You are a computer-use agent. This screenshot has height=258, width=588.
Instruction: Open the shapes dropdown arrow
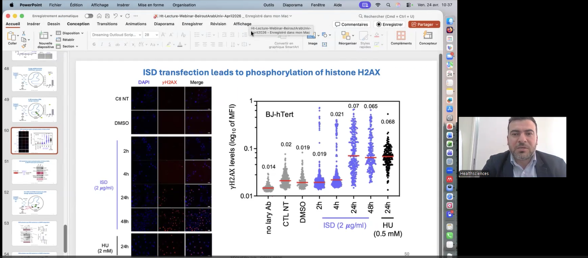tap(330, 35)
